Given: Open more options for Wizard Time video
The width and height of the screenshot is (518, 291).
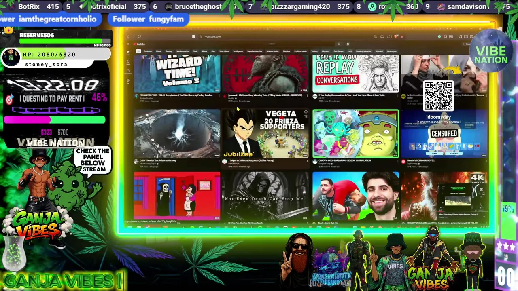Looking at the screenshot, I should 219,96.
